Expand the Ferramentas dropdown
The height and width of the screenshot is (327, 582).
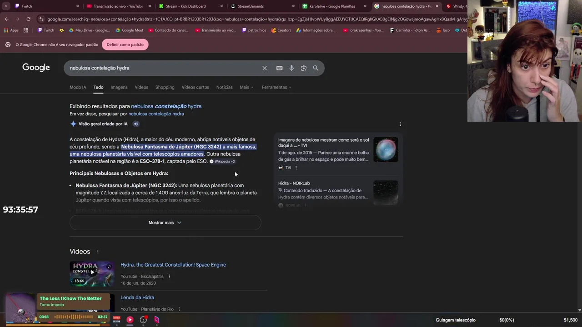[276, 87]
